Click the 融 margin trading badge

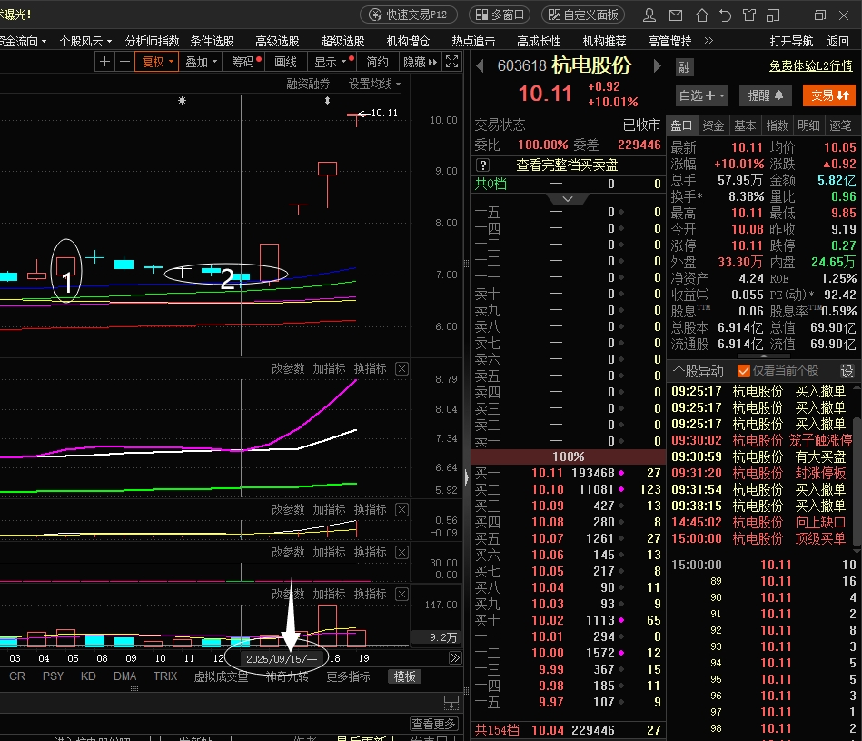click(685, 67)
